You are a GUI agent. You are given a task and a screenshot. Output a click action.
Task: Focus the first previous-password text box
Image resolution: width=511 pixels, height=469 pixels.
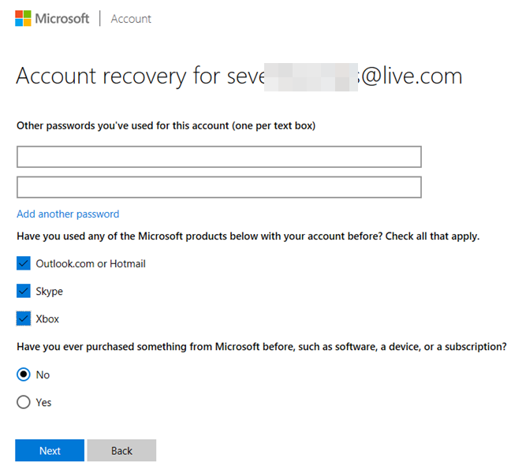tap(219, 157)
